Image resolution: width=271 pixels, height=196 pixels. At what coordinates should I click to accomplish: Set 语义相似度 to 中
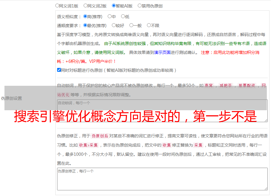pyautogui.click(x=109, y=16)
